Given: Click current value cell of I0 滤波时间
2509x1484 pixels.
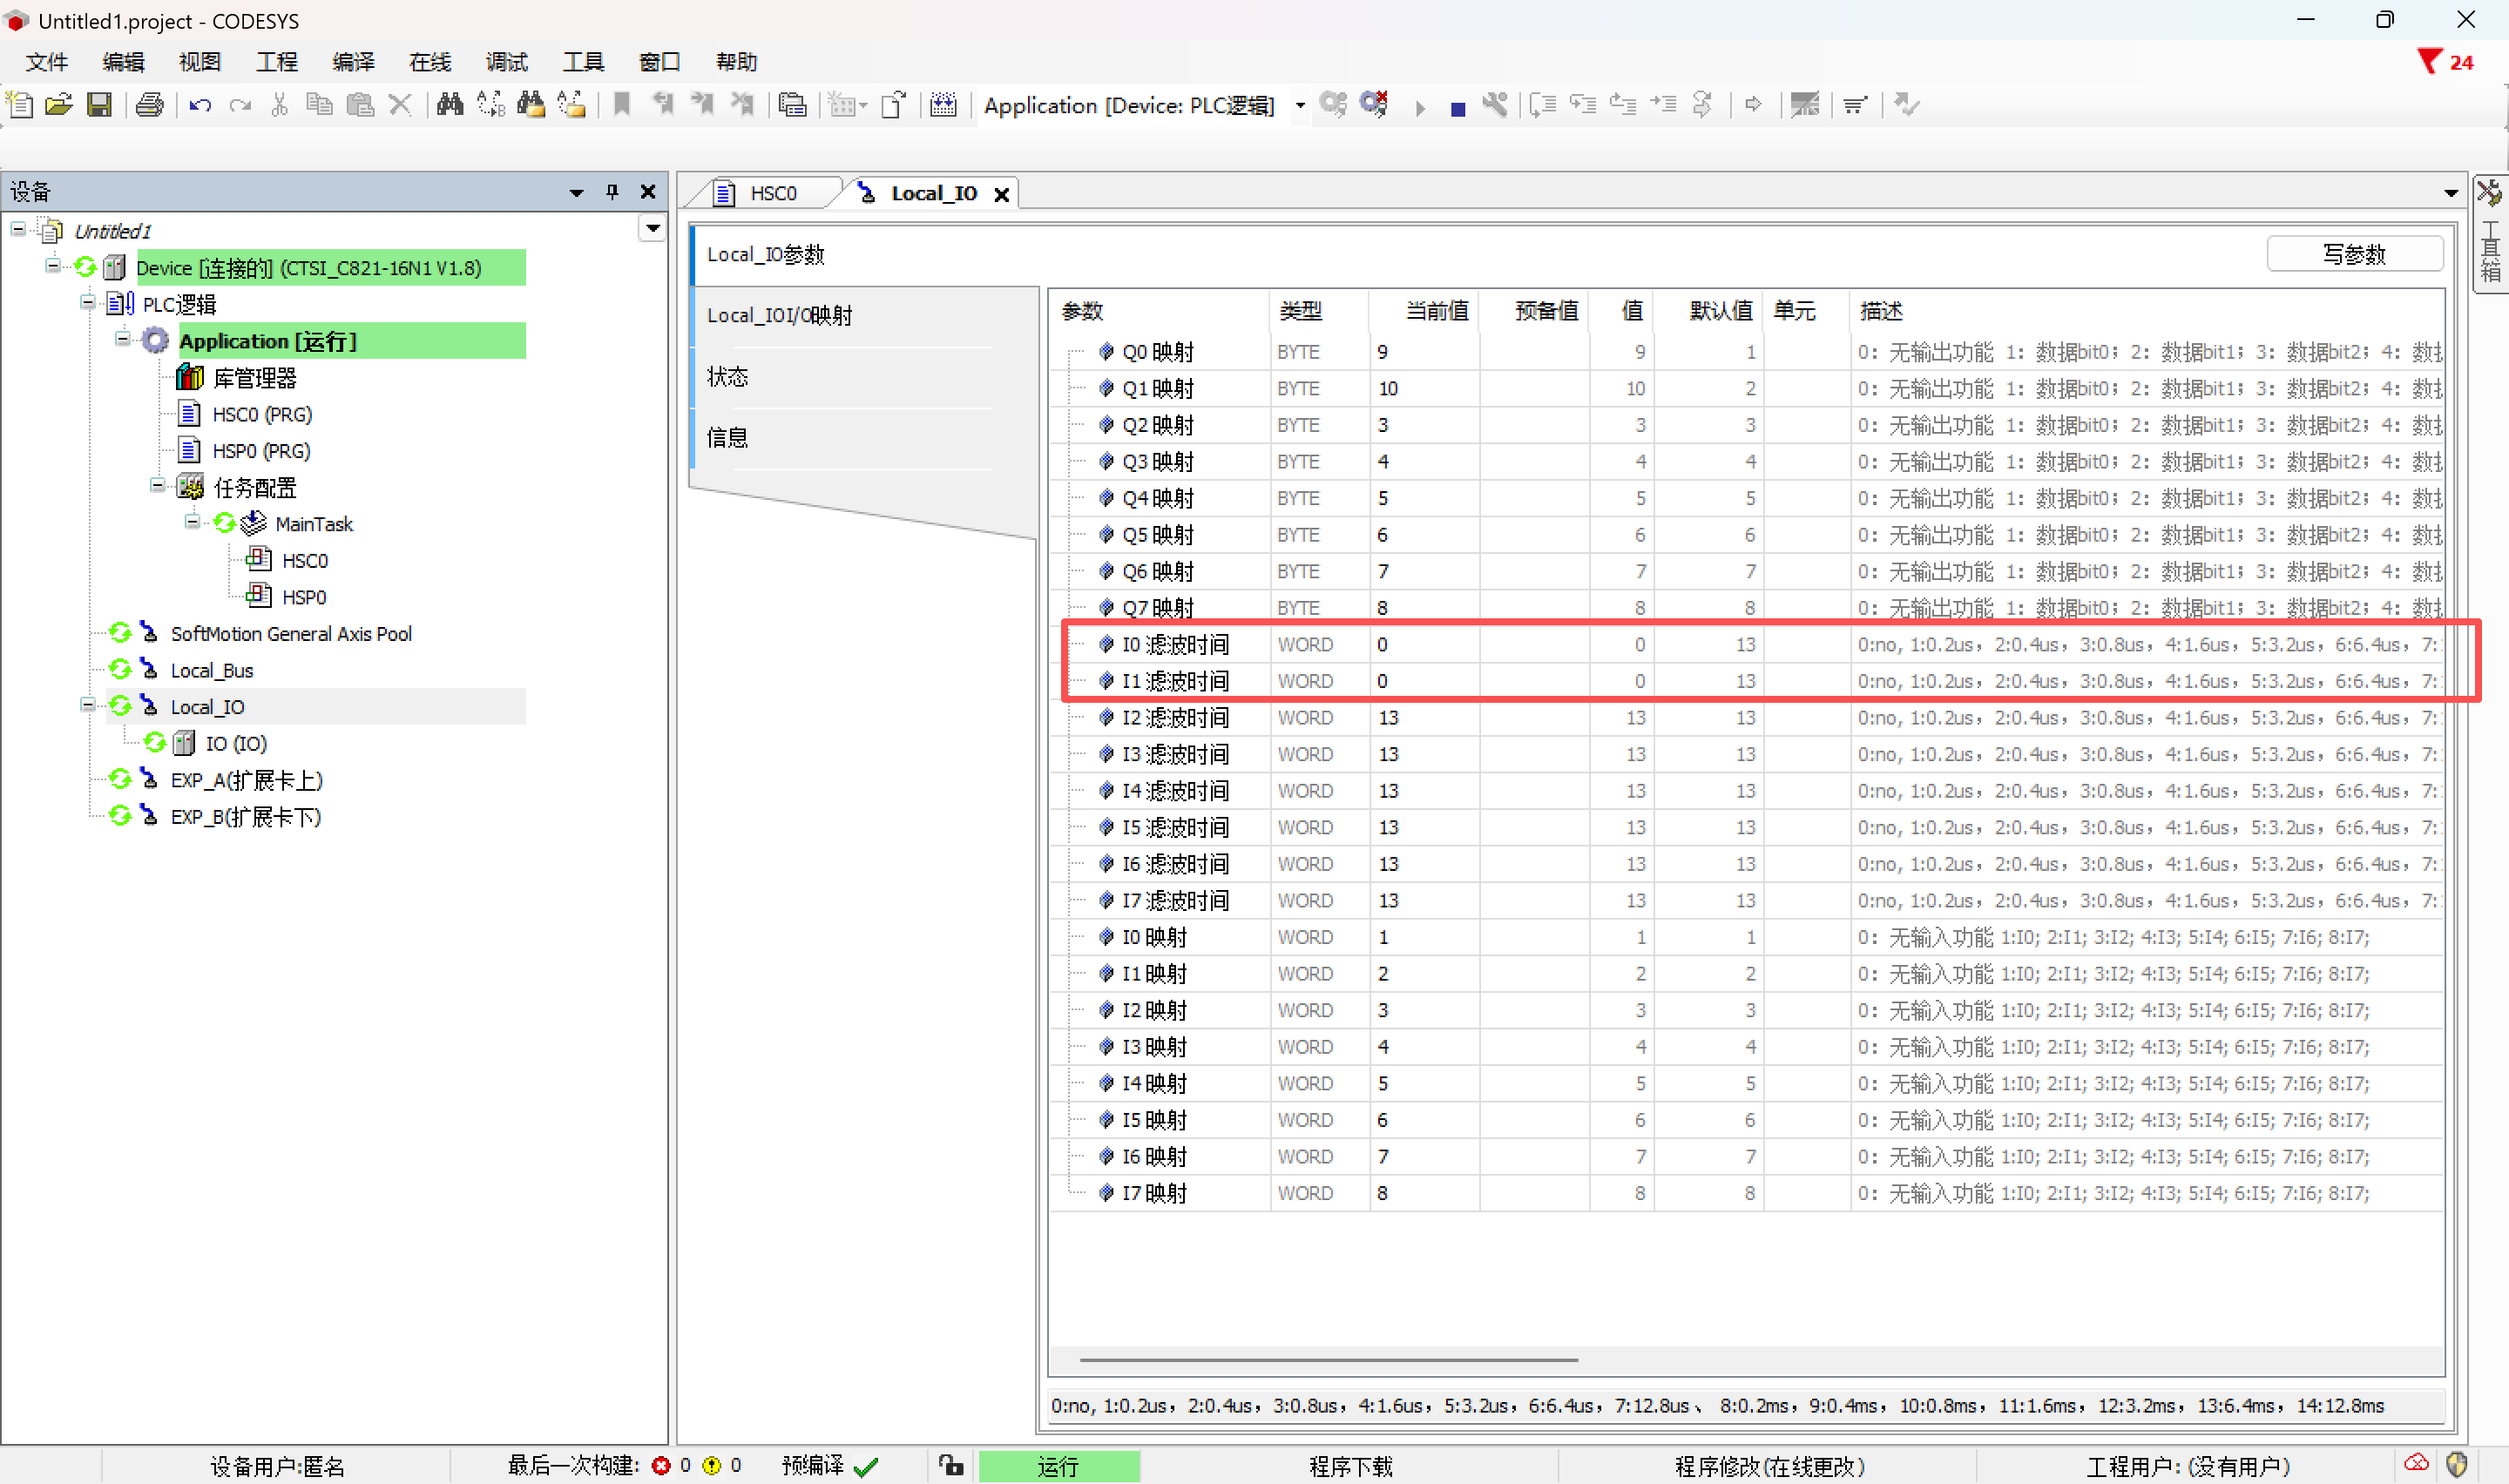Looking at the screenshot, I should click(1424, 645).
